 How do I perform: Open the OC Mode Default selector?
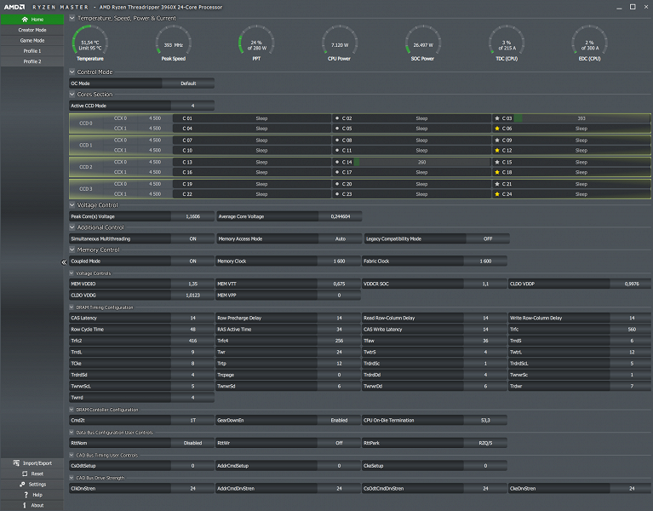click(188, 83)
